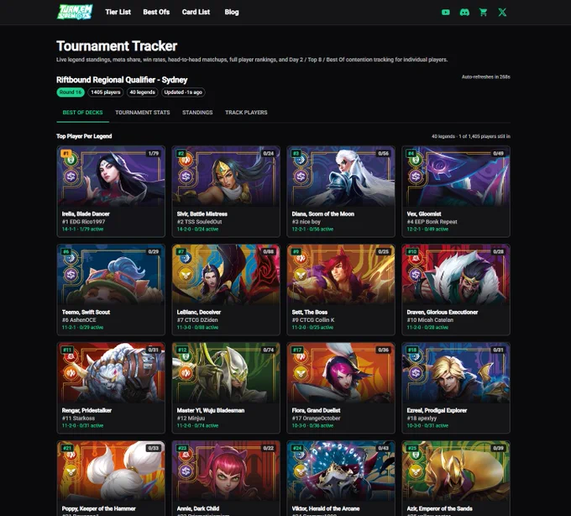Click top domain rune icon on Sivir card
This screenshot has width=571, height=516.
pos(186,160)
